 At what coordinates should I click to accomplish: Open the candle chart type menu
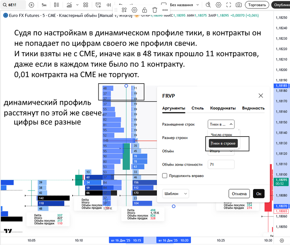tap(57, 5)
